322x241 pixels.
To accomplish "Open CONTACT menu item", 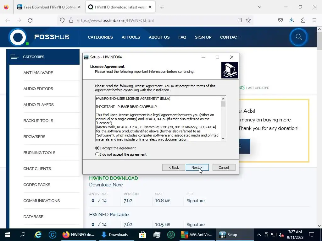I will pyautogui.click(x=230, y=37).
